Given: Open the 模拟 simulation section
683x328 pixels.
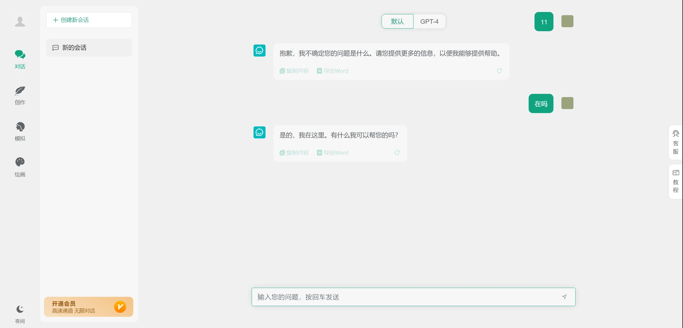Looking at the screenshot, I should [x=20, y=131].
